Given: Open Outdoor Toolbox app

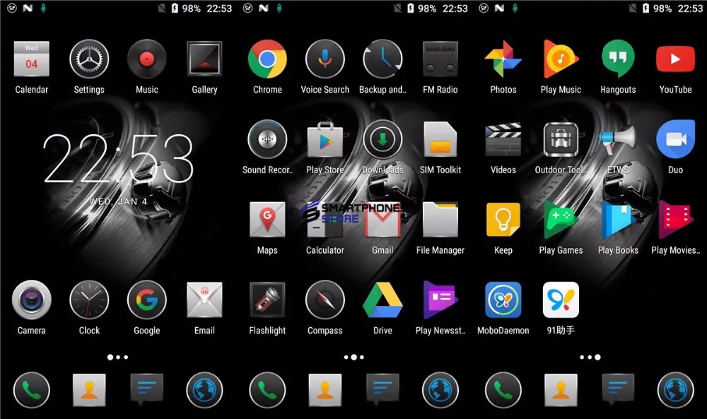Looking at the screenshot, I should (561, 139).
